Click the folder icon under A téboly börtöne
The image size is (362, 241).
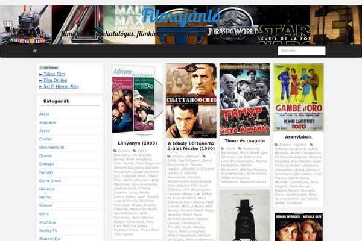(169, 157)
